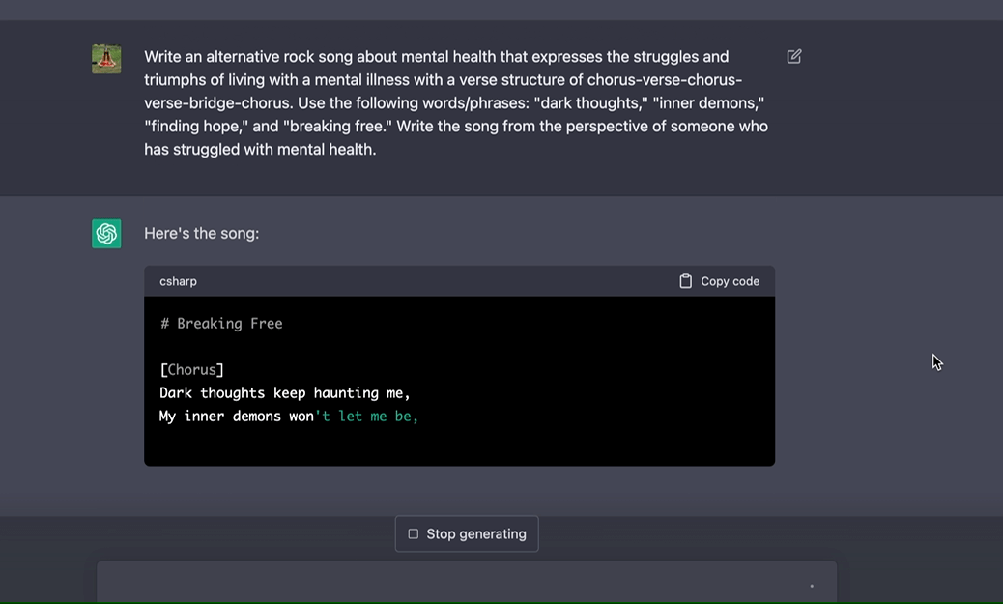
Task: Click the phrase "inner demons" in the prompt
Action: [x=710, y=103]
